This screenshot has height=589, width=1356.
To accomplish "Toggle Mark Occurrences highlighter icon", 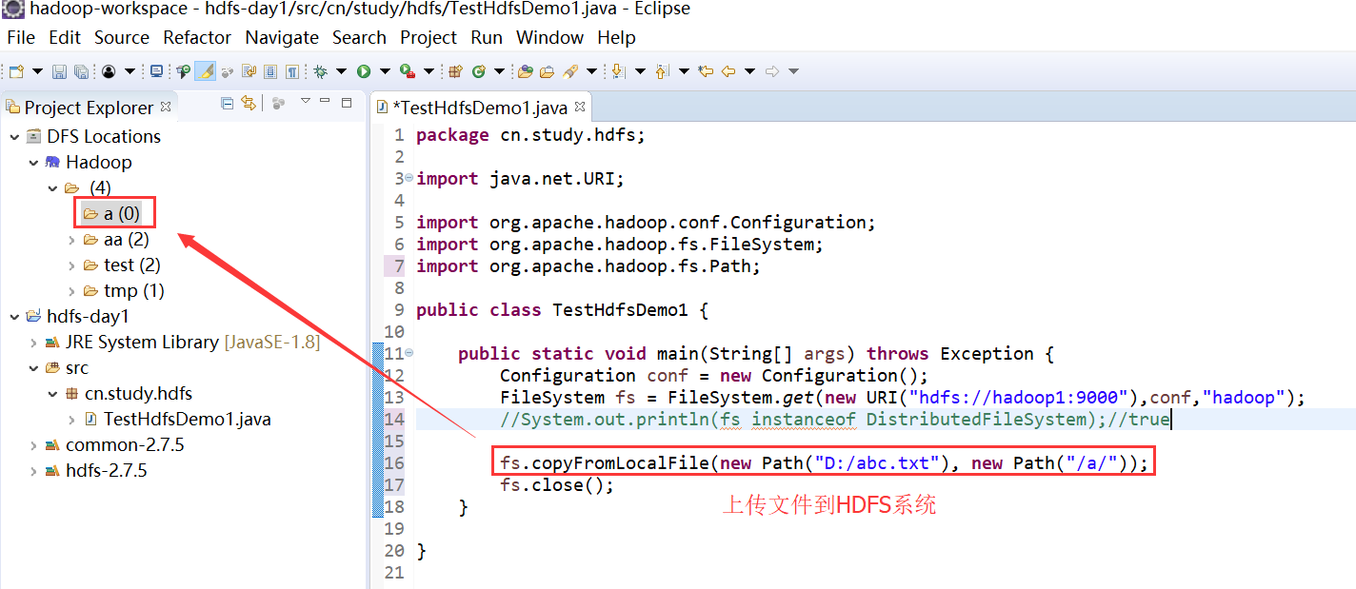I will coord(204,70).
